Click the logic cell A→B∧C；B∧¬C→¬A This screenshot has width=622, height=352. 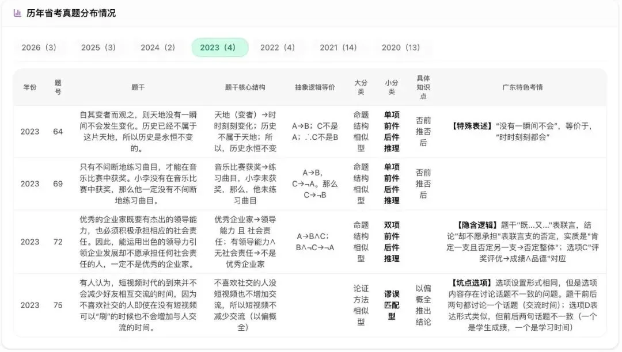(315, 242)
